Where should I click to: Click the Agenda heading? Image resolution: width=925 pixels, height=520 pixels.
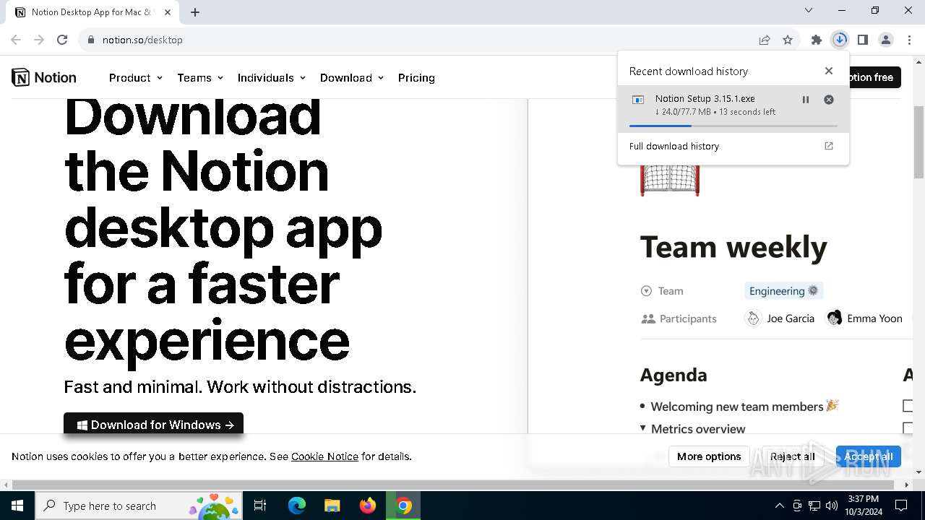(674, 375)
